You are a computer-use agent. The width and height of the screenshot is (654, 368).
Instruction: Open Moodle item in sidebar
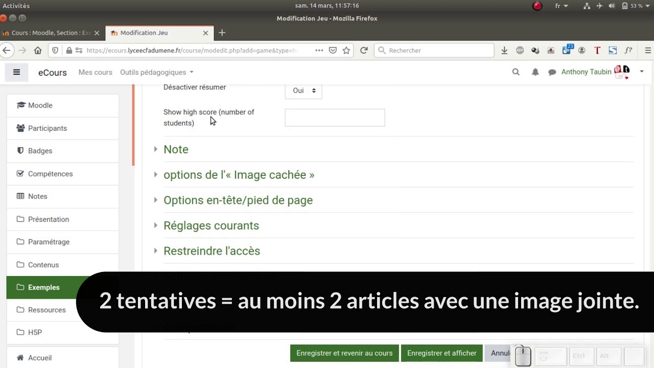tap(62, 105)
